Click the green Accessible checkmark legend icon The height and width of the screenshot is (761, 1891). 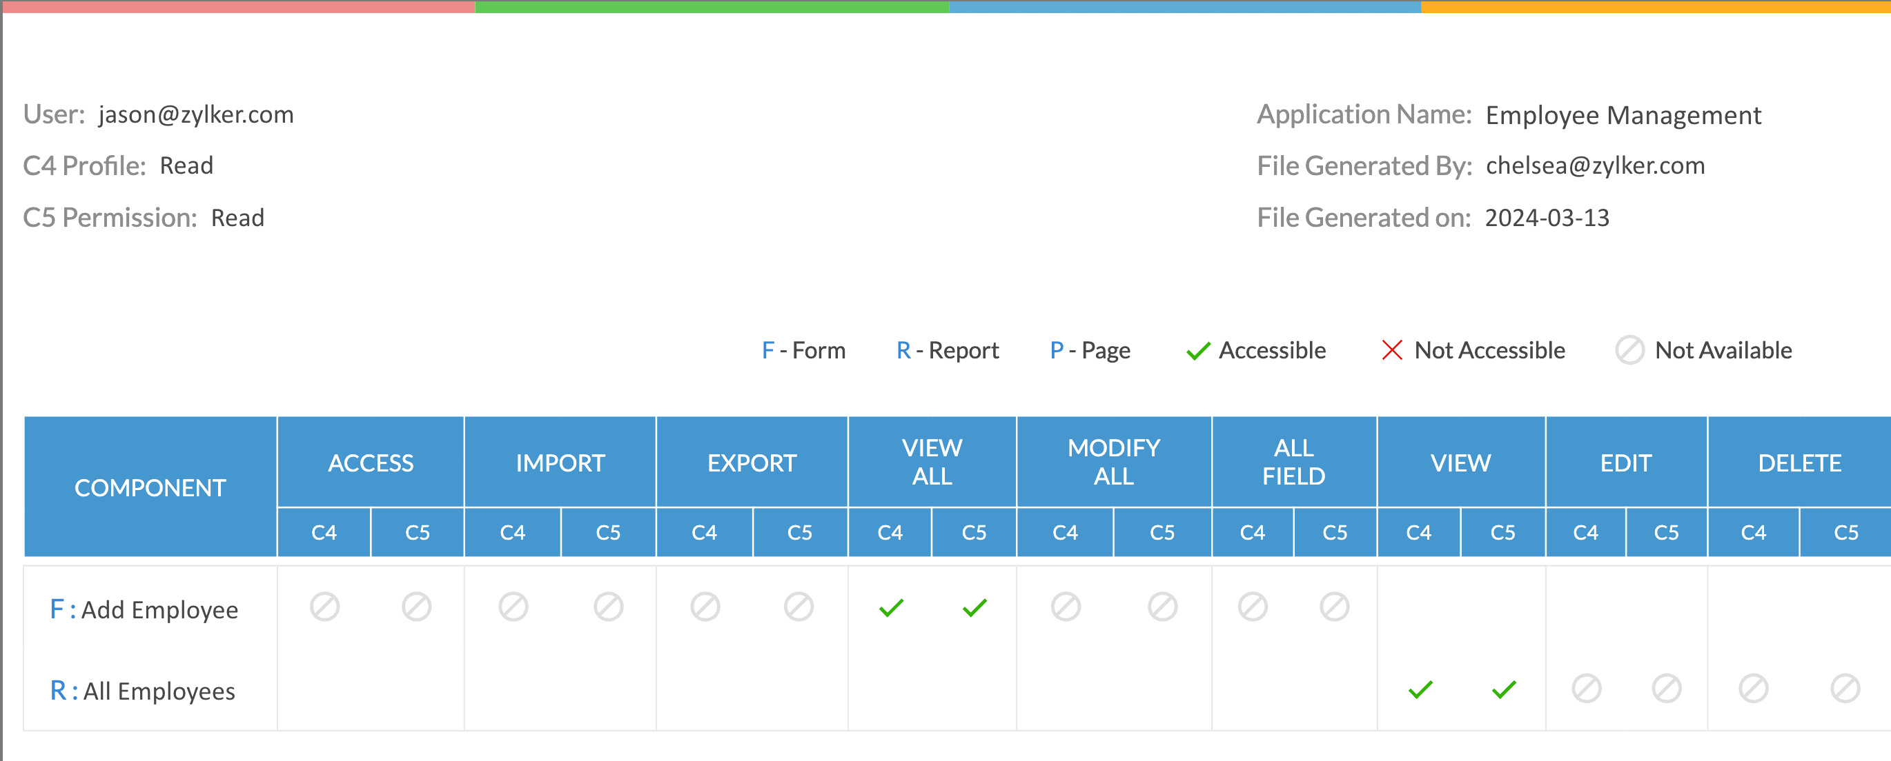click(x=1197, y=351)
